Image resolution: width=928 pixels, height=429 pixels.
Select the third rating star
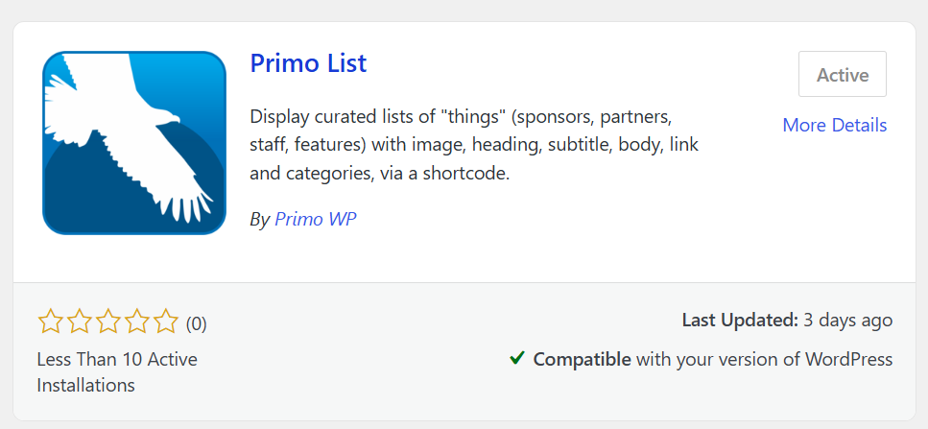pos(107,322)
